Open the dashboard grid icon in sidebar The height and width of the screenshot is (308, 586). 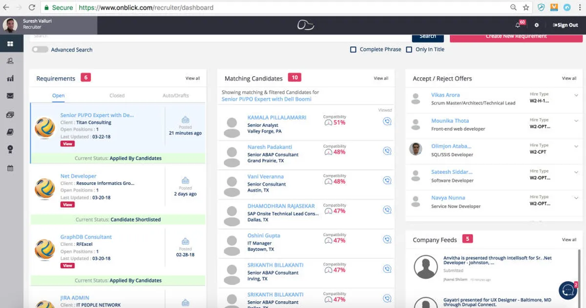[10, 44]
